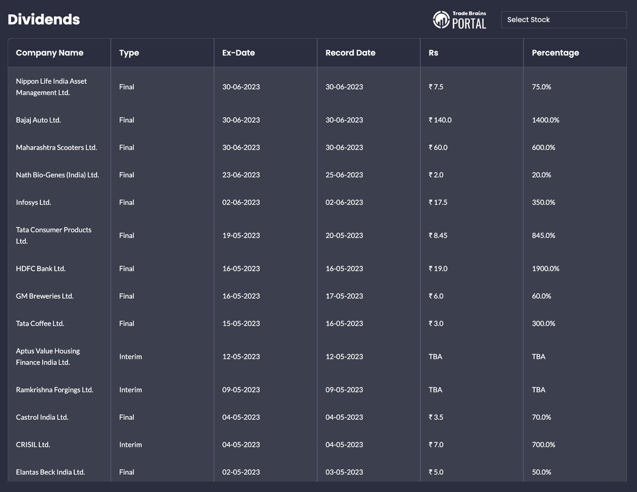Image resolution: width=637 pixels, height=492 pixels.
Task: Select HDFC Bank Ltd. in the table
Action: [x=41, y=269]
